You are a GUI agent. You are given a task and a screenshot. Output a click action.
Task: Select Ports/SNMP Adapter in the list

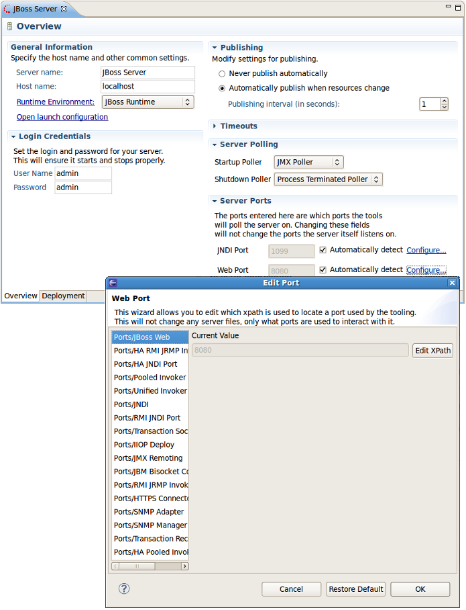[150, 511]
